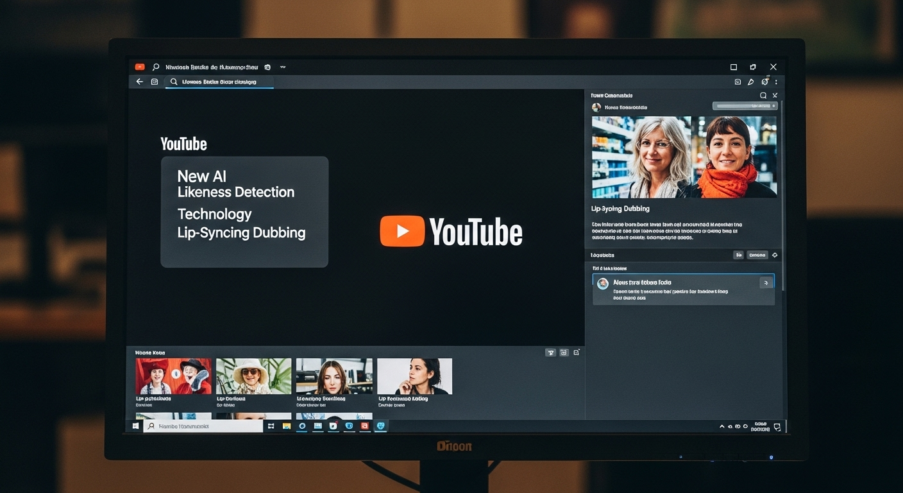Focus the address search field with magnifier
903x493 pixels.
219,82
